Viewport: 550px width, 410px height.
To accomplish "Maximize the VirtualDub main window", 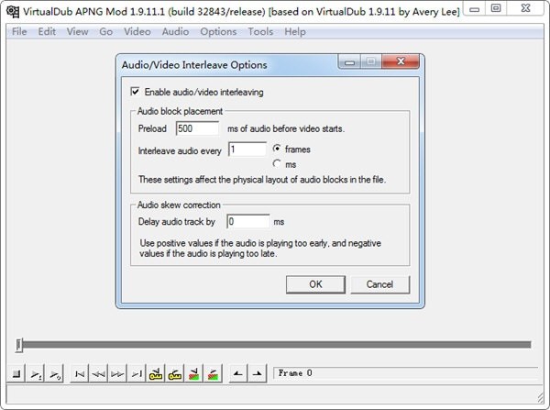I will (496, 8).
